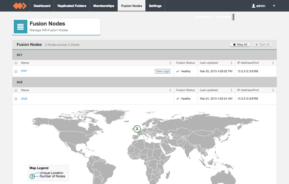289x184 pixels.
Task: Click the Stop All button
Action: 240,45
